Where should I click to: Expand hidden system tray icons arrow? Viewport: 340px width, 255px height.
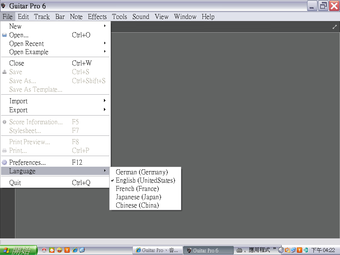pyautogui.click(x=281, y=250)
